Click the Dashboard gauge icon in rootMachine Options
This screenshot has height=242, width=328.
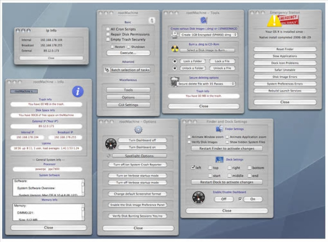(x=111, y=144)
